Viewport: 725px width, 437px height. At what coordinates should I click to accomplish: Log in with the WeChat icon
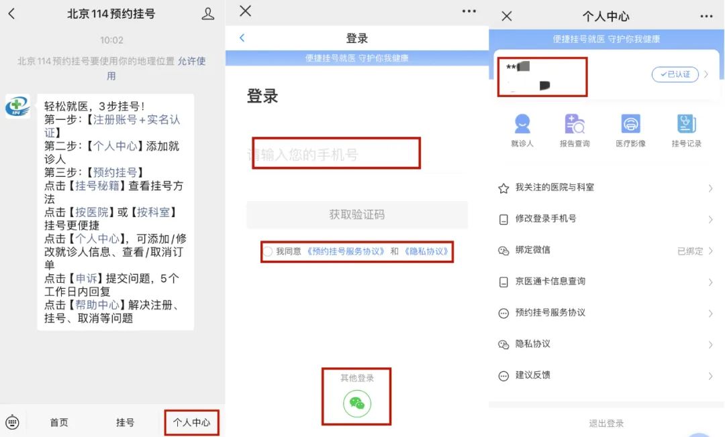click(x=357, y=403)
